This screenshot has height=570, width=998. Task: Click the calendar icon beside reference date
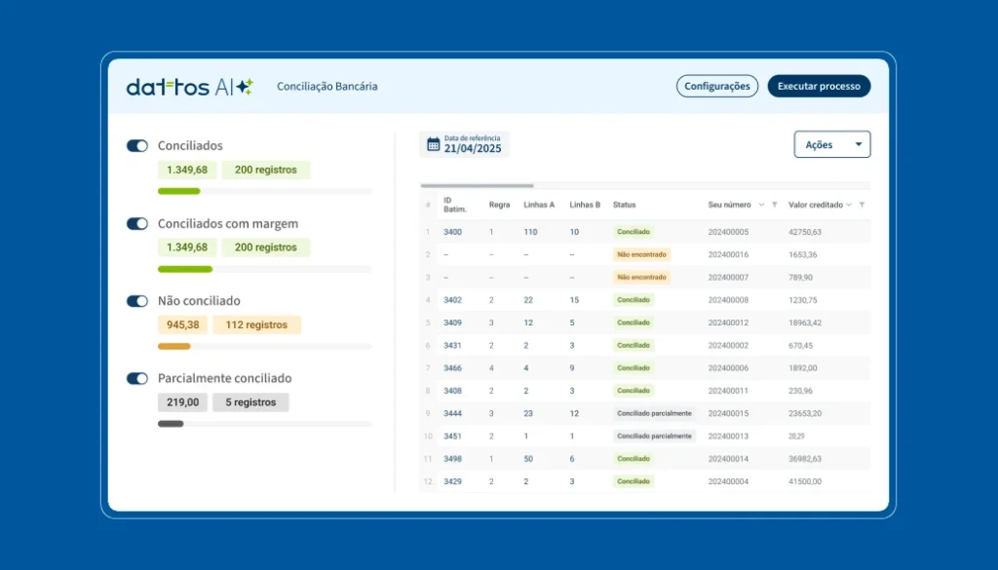click(434, 145)
